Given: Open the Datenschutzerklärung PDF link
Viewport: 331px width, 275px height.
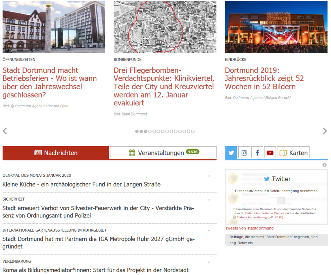Looking at the screenshot, I should pyautogui.click(x=260, y=217).
